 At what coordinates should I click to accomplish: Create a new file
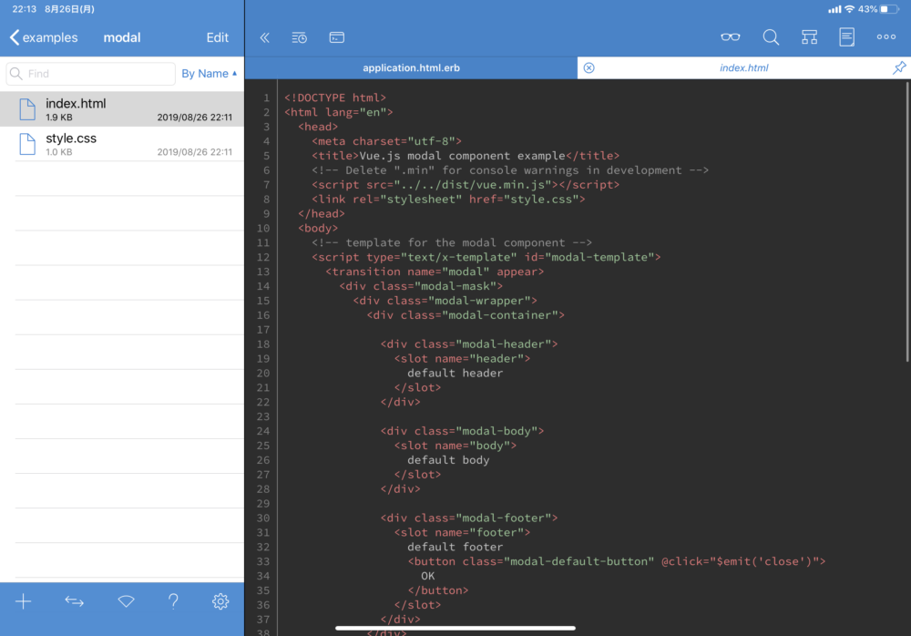(x=23, y=601)
